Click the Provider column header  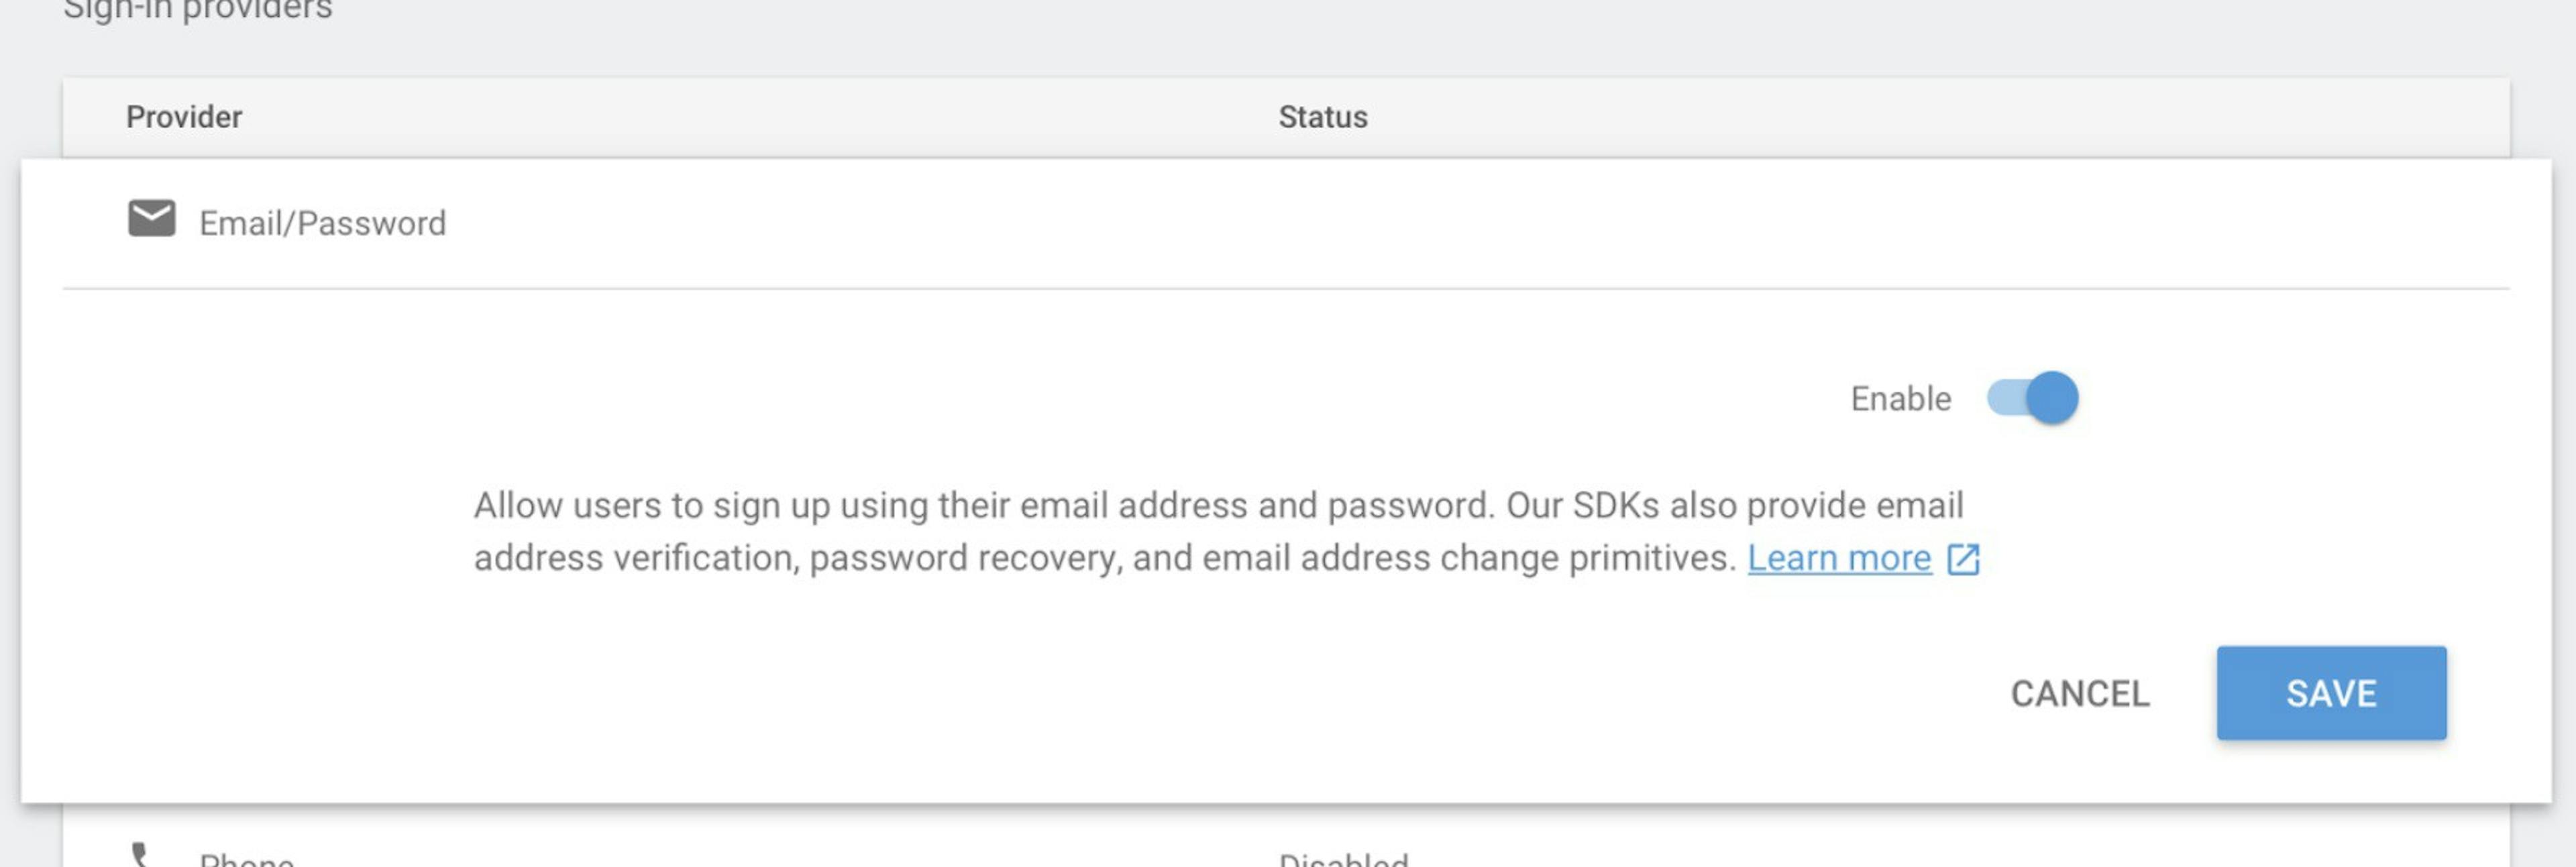(x=184, y=117)
